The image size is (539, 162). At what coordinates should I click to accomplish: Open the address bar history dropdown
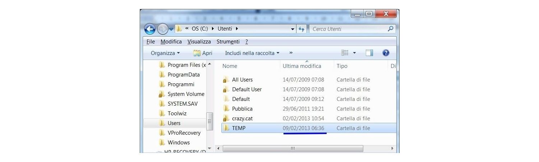[x=293, y=29]
